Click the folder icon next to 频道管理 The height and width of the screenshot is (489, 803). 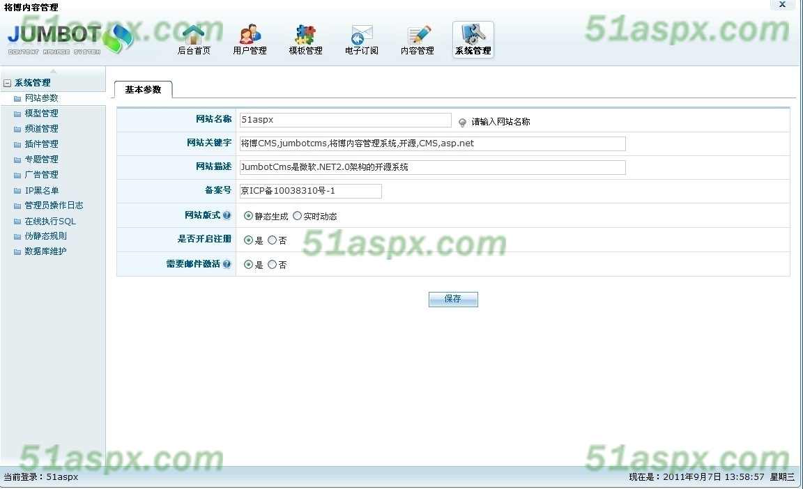pyautogui.click(x=17, y=129)
